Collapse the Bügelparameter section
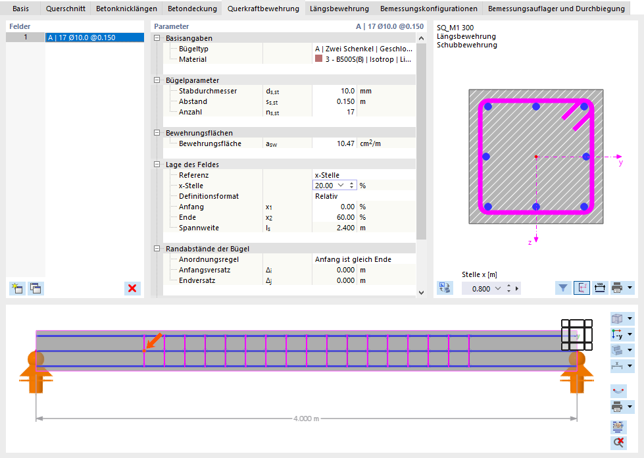This screenshot has height=458, width=644. 157,80
